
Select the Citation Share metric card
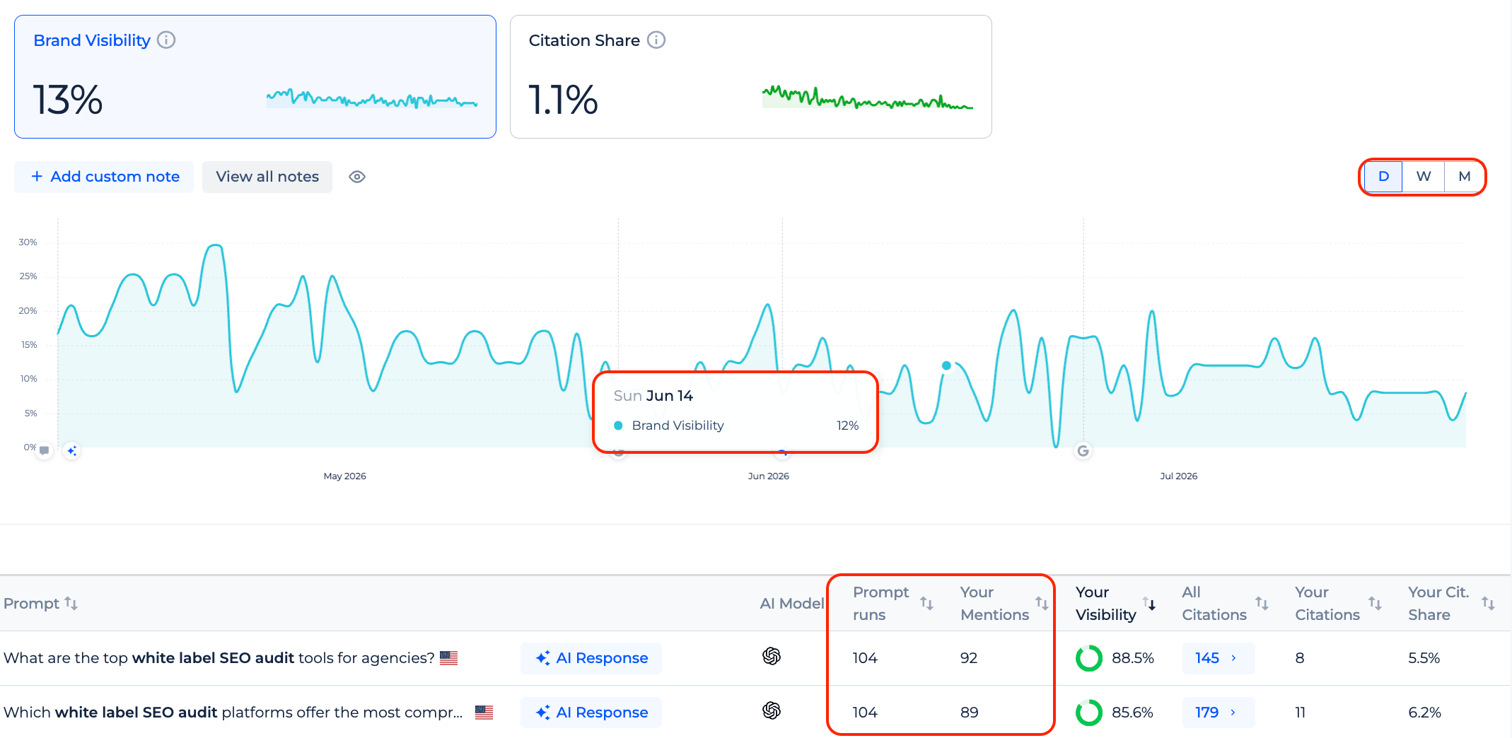(751, 77)
